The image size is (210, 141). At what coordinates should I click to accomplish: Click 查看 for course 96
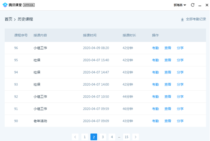tap(168, 48)
